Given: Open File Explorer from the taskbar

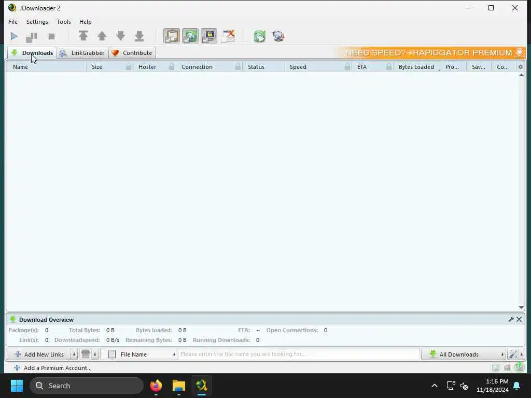Looking at the screenshot, I should (179, 386).
